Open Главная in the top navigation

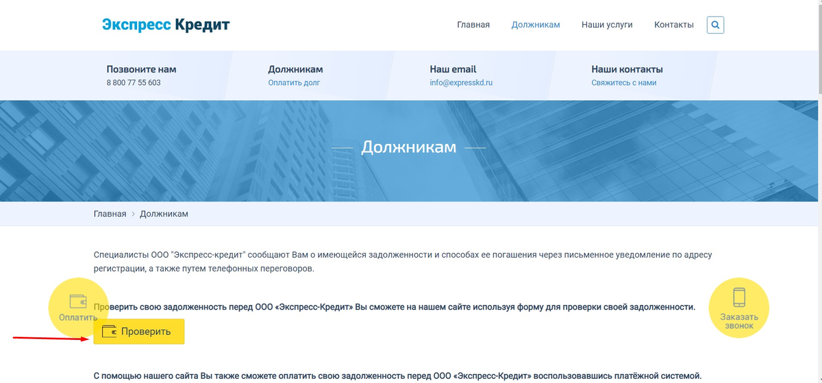coord(473,25)
